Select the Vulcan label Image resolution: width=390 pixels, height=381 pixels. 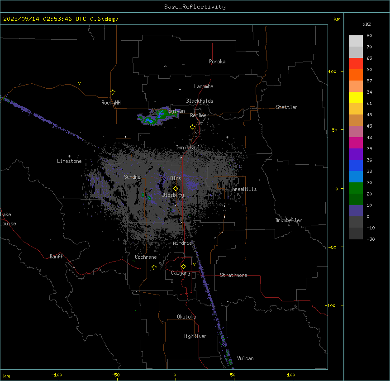246,358
